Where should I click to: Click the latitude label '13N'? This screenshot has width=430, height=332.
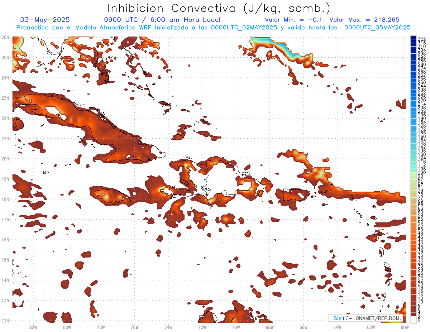pos(5,300)
